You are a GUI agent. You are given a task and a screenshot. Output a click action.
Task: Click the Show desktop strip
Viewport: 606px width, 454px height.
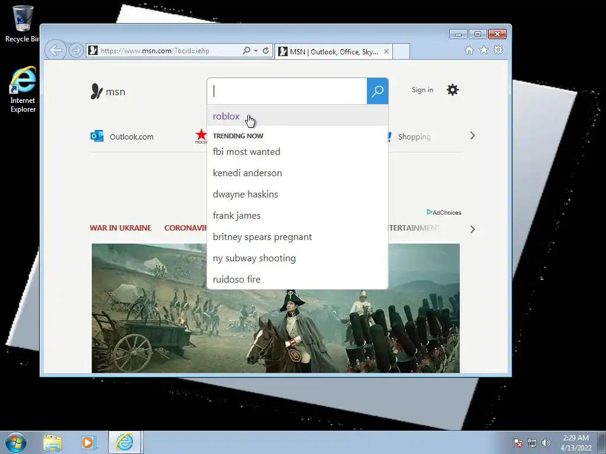(602, 443)
